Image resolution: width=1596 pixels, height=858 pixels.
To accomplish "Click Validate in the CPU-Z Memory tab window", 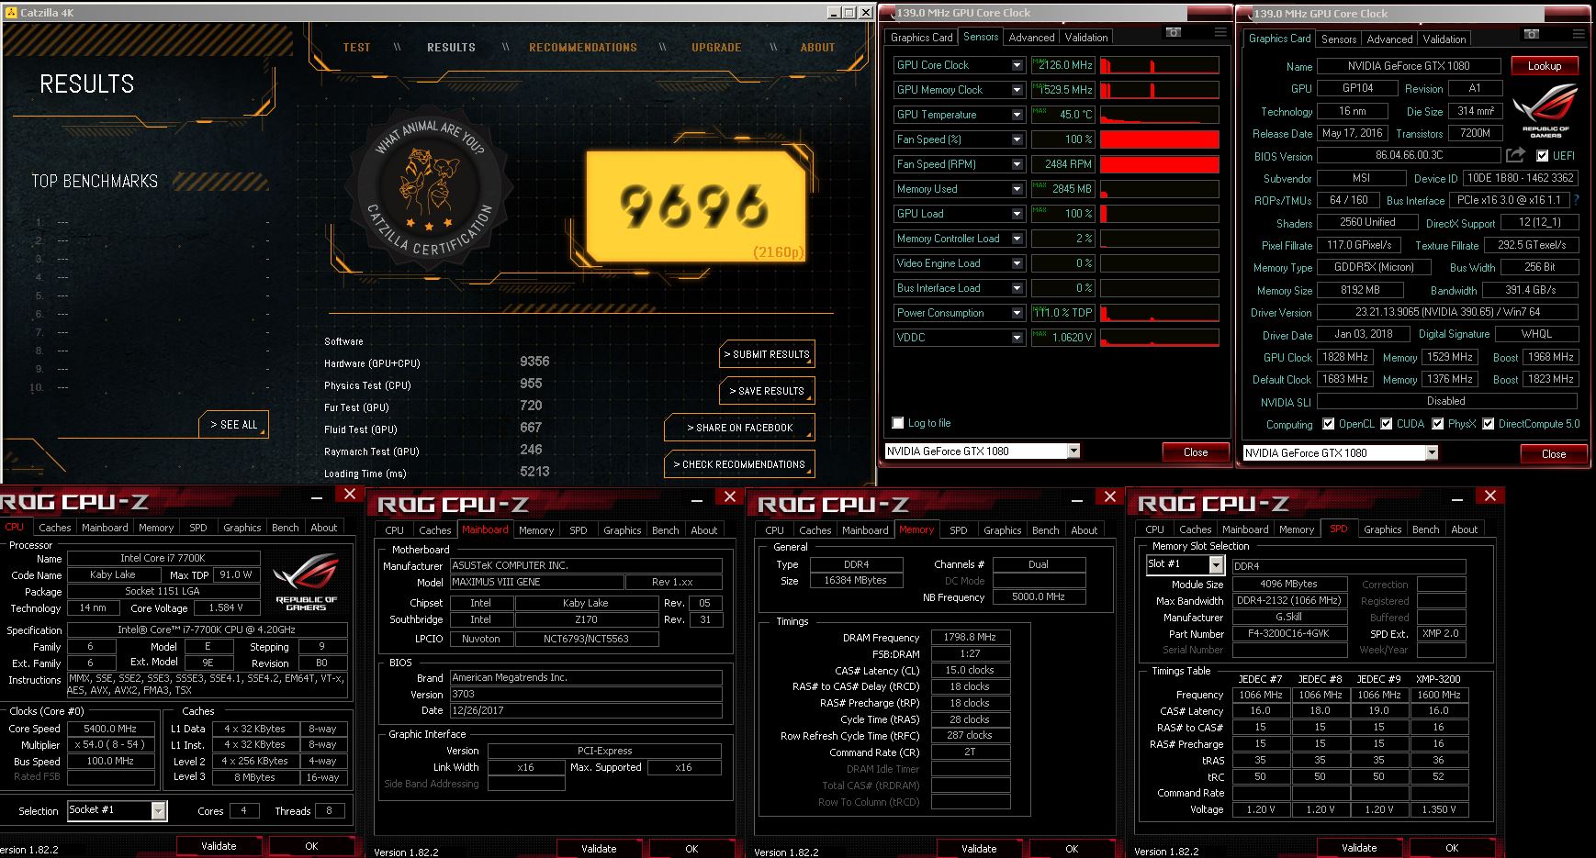I will coord(979,849).
